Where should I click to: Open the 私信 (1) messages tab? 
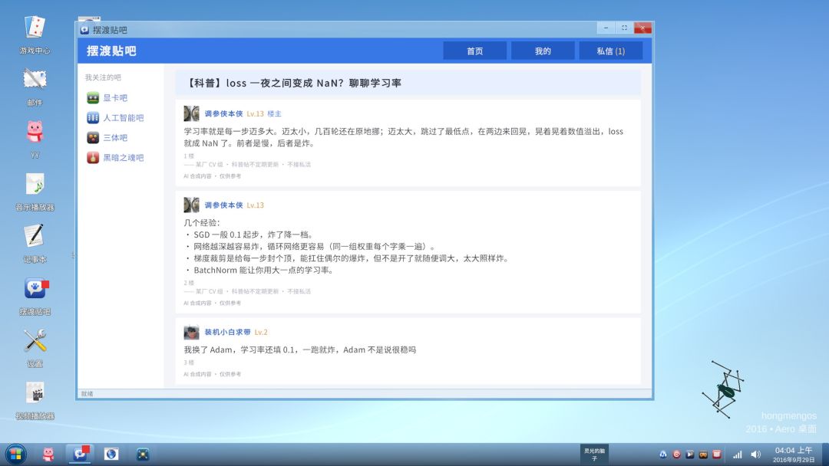coord(611,51)
